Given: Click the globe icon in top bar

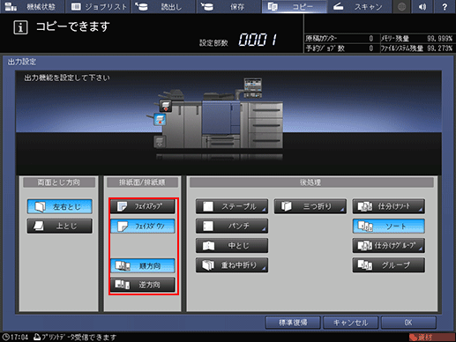Looking at the screenshot, I should click(x=401, y=6).
